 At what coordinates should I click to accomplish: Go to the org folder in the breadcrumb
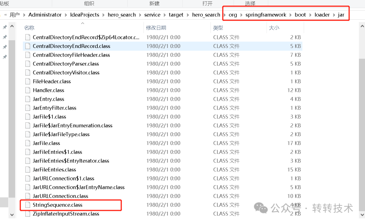[x=233, y=15]
